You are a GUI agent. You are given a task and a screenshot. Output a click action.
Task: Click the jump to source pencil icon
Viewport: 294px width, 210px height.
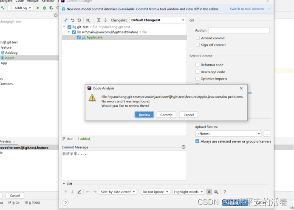pos(79,192)
